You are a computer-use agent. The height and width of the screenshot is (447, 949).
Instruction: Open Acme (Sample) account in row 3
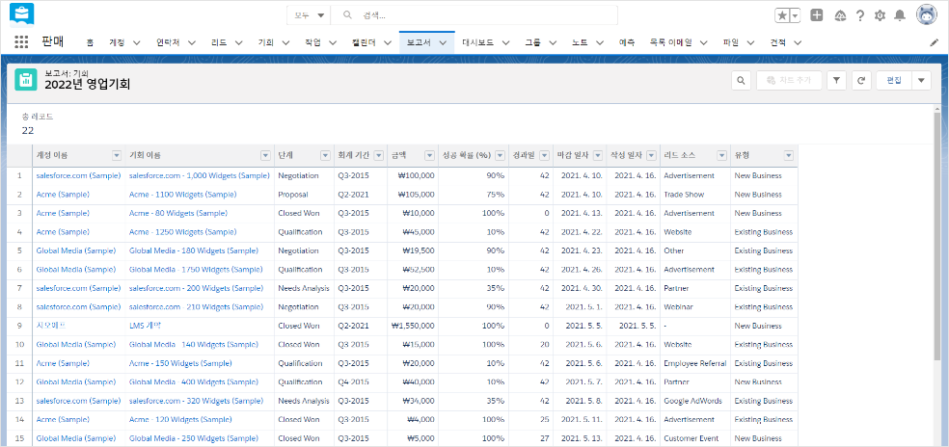63,213
